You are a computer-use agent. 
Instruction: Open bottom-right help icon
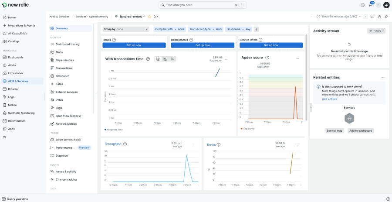(x=388, y=199)
